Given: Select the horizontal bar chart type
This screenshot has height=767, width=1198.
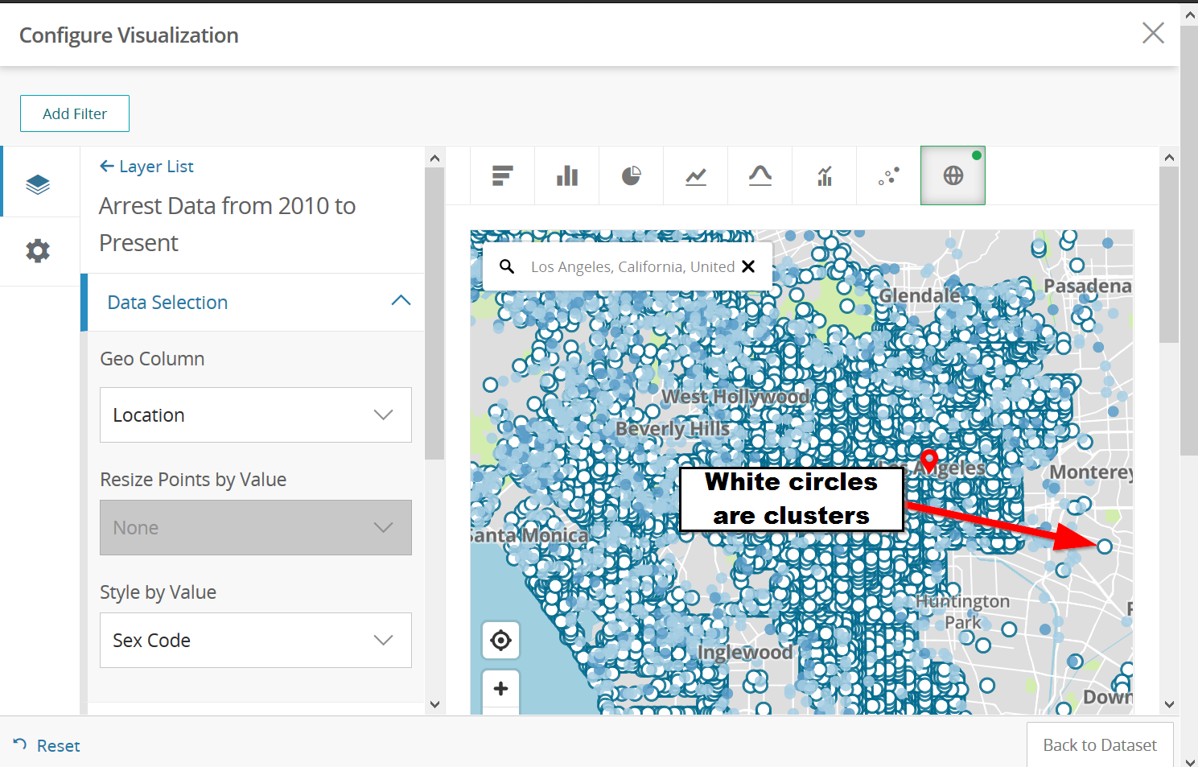Looking at the screenshot, I should [x=503, y=175].
